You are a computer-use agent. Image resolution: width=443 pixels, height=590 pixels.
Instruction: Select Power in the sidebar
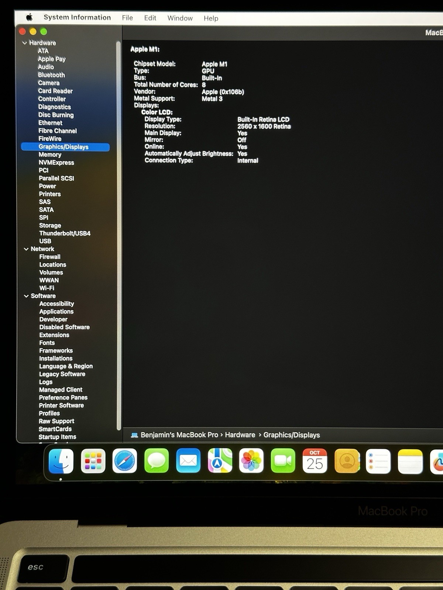[x=48, y=186]
